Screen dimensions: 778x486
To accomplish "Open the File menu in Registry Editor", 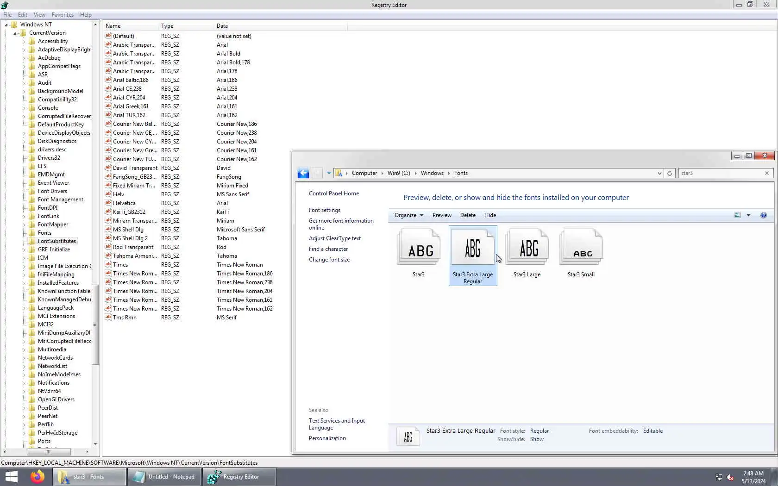I will pos(7,15).
